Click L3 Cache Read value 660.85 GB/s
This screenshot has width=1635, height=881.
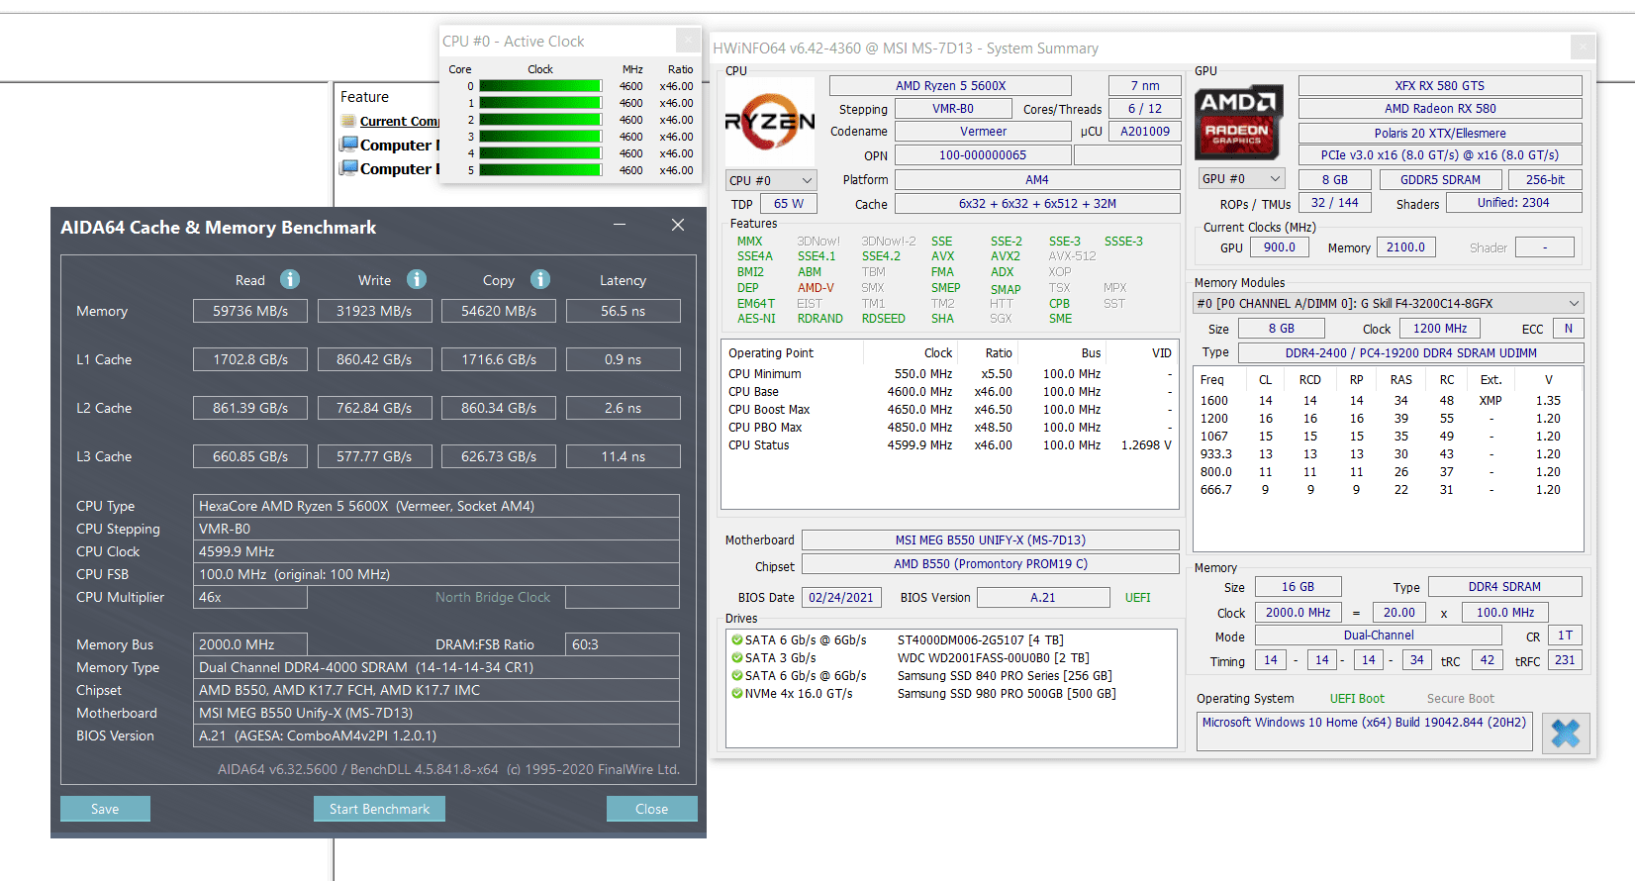[x=250, y=456]
